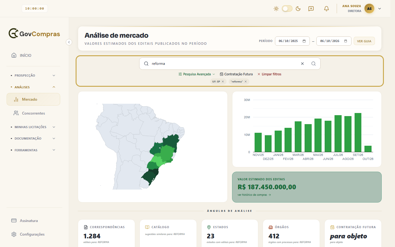Click the moon dark-mode icon
395x247 pixels.
click(298, 9)
